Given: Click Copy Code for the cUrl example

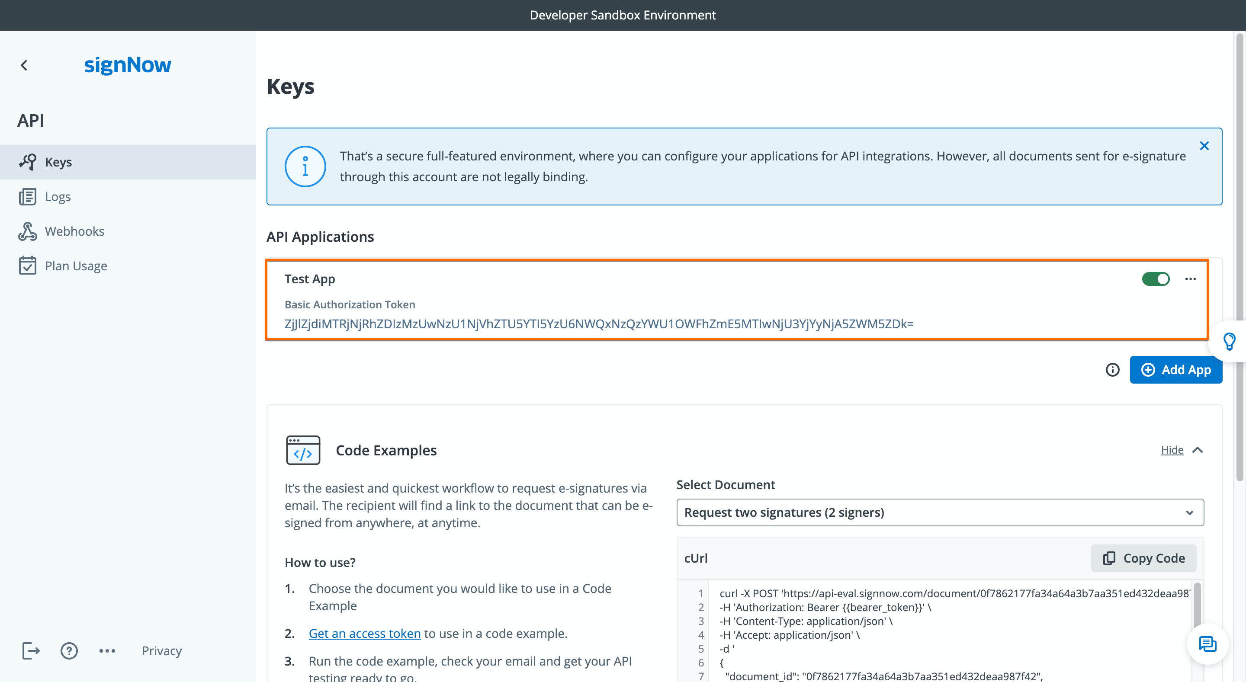Looking at the screenshot, I should [1143, 558].
